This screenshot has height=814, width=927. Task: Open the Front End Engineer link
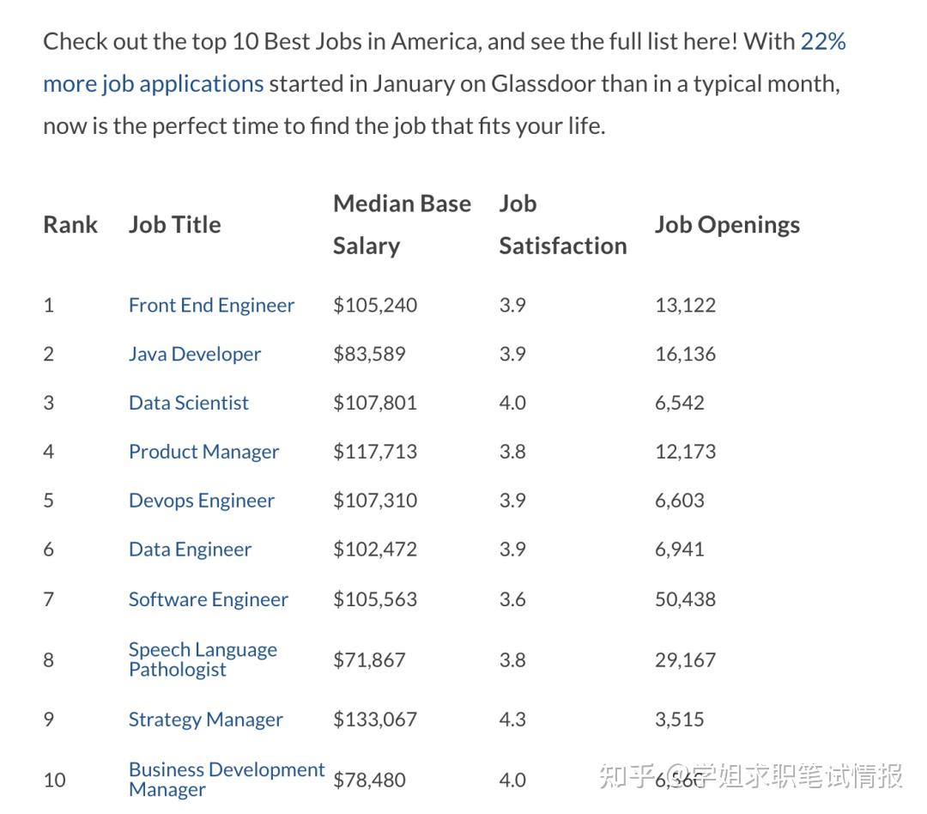[211, 306]
